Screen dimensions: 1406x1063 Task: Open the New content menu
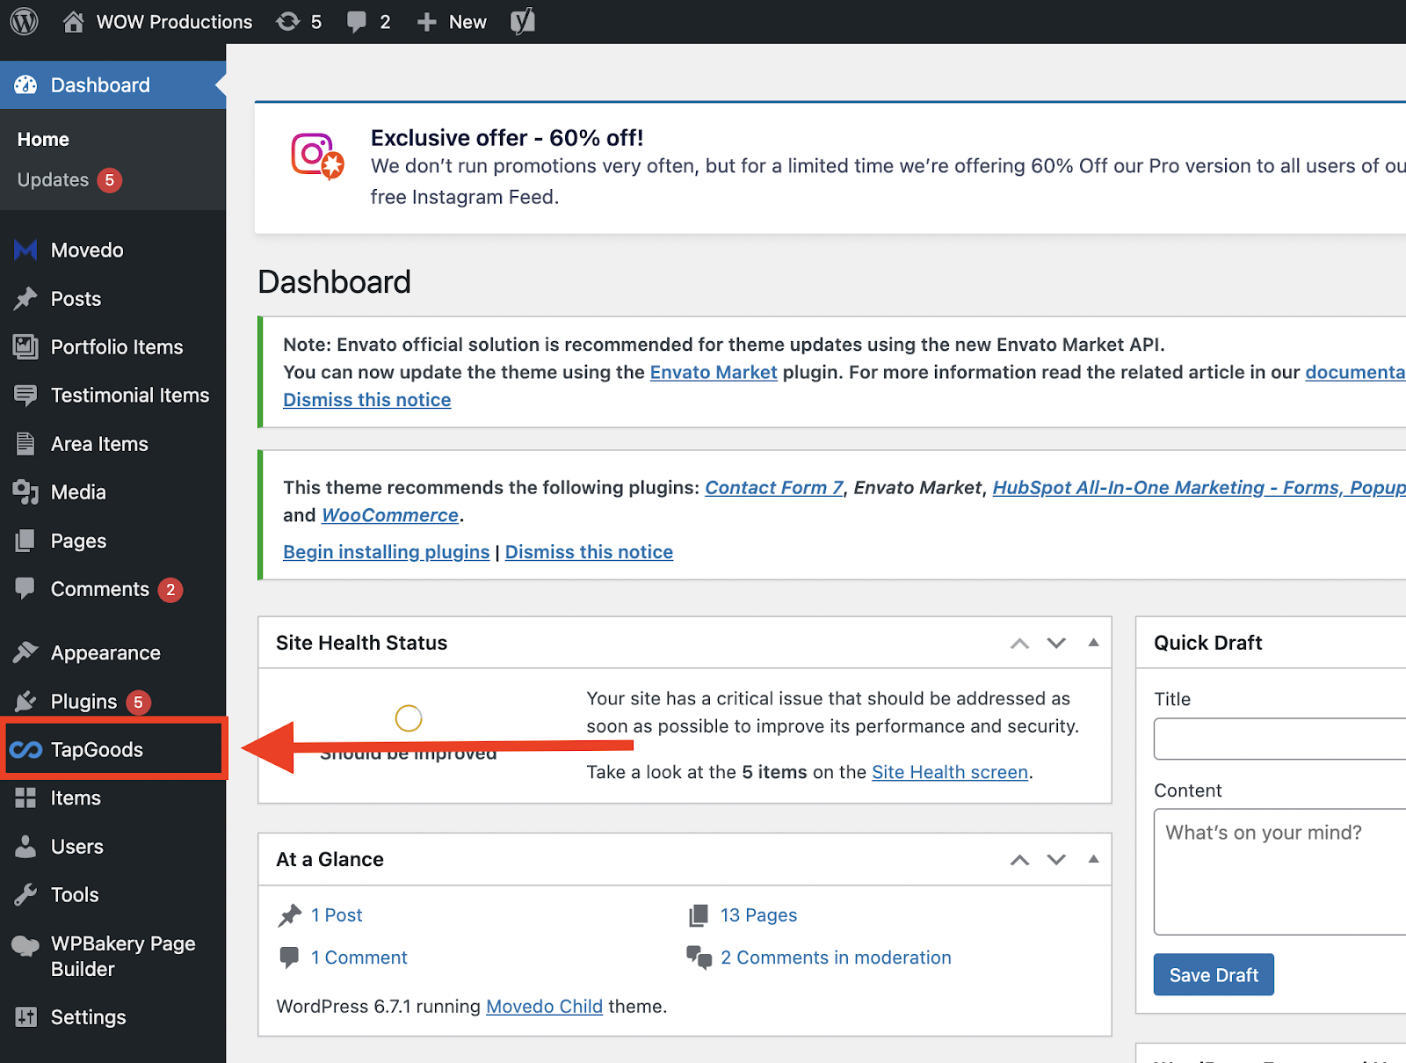(x=451, y=21)
